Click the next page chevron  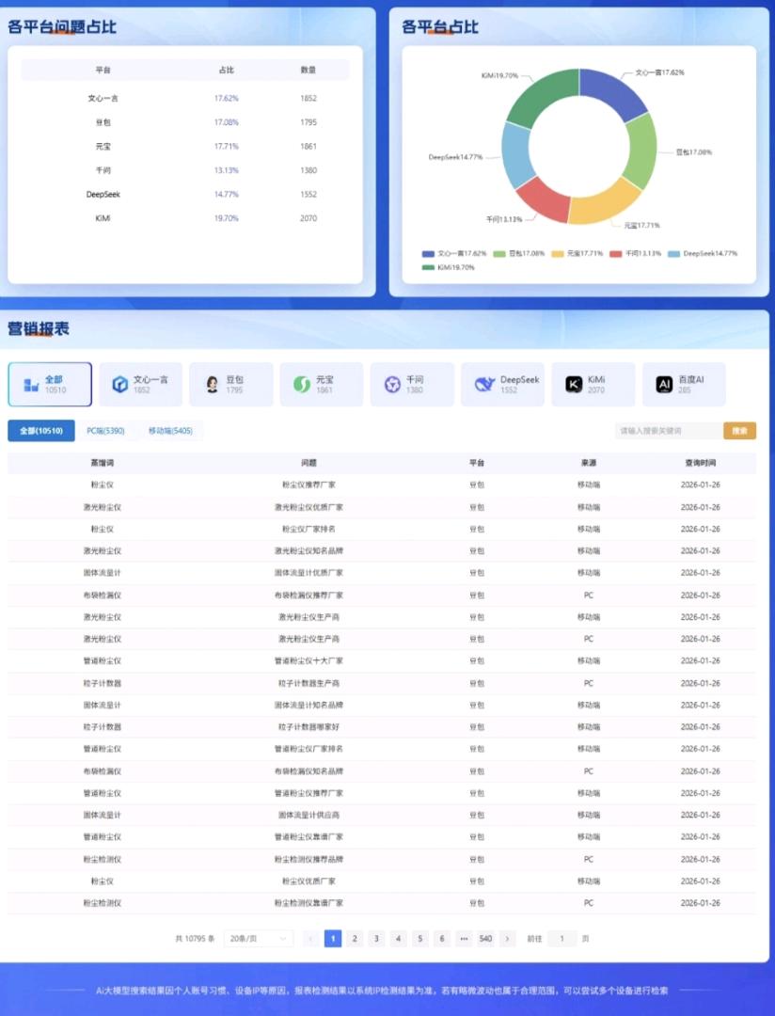click(508, 939)
